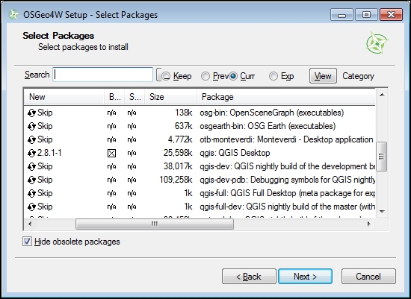Click the vertical scrollbar down arrow

[x=382, y=211]
